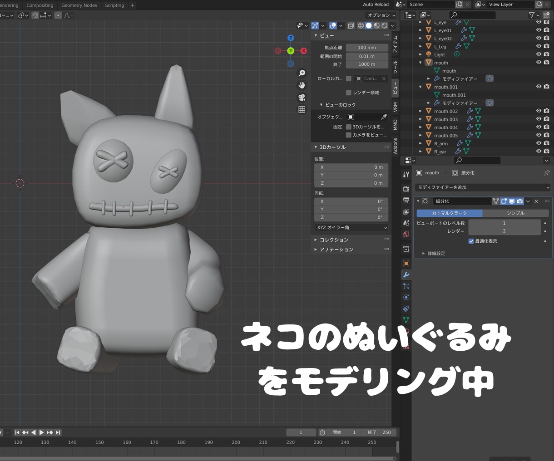Open the pivot point link dropdown
This screenshot has height=461, width=554.
click(x=23, y=15)
